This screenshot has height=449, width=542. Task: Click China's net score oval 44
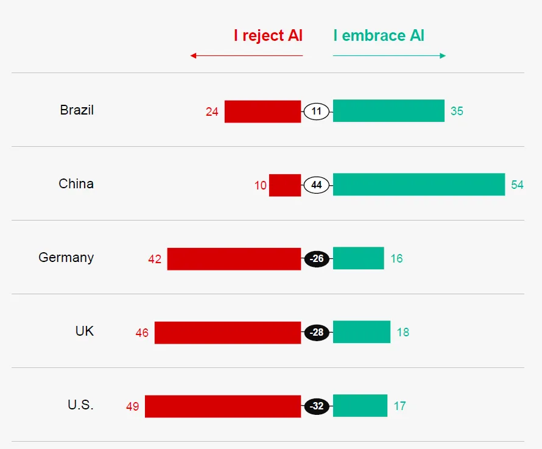pyautogui.click(x=317, y=185)
